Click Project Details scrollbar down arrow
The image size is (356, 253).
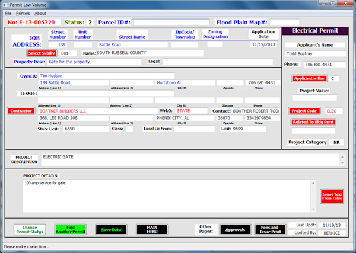pos(313,209)
